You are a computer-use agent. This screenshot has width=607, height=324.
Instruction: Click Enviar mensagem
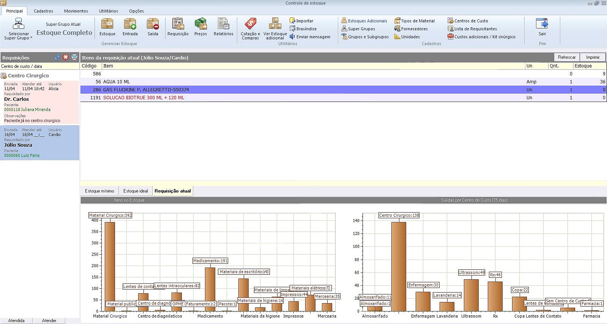click(310, 37)
